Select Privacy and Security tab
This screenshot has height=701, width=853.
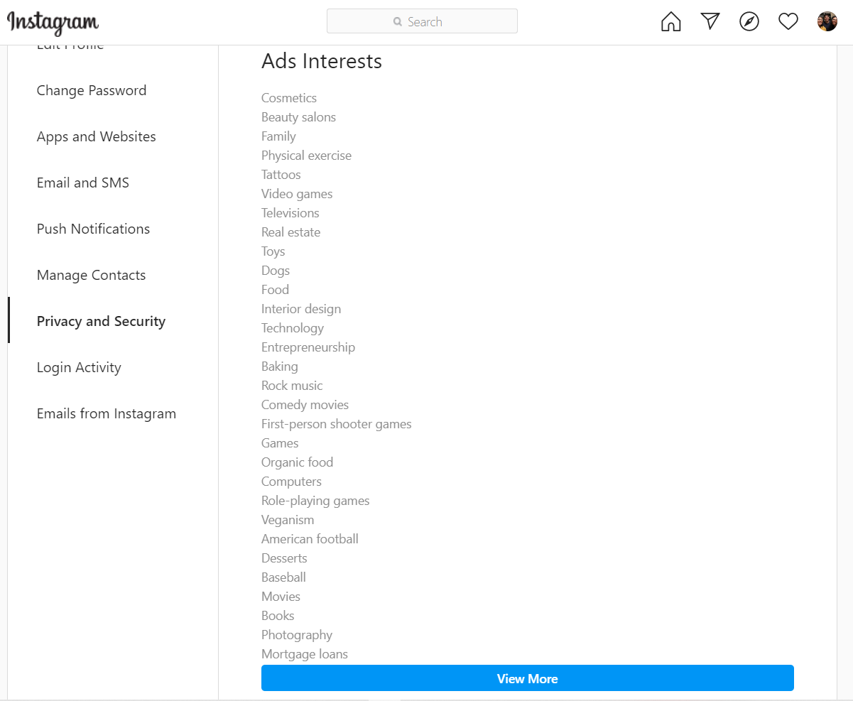click(x=101, y=321)
